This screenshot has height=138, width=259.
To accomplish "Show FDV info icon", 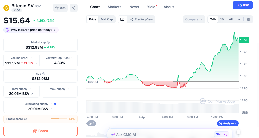I will pos(44,74).
